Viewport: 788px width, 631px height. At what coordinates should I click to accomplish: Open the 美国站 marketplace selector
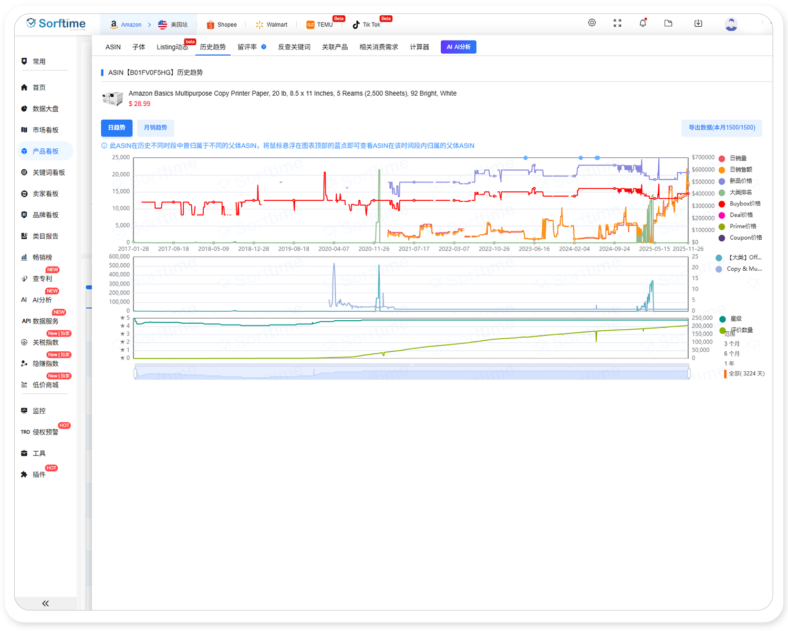(173, 25)
